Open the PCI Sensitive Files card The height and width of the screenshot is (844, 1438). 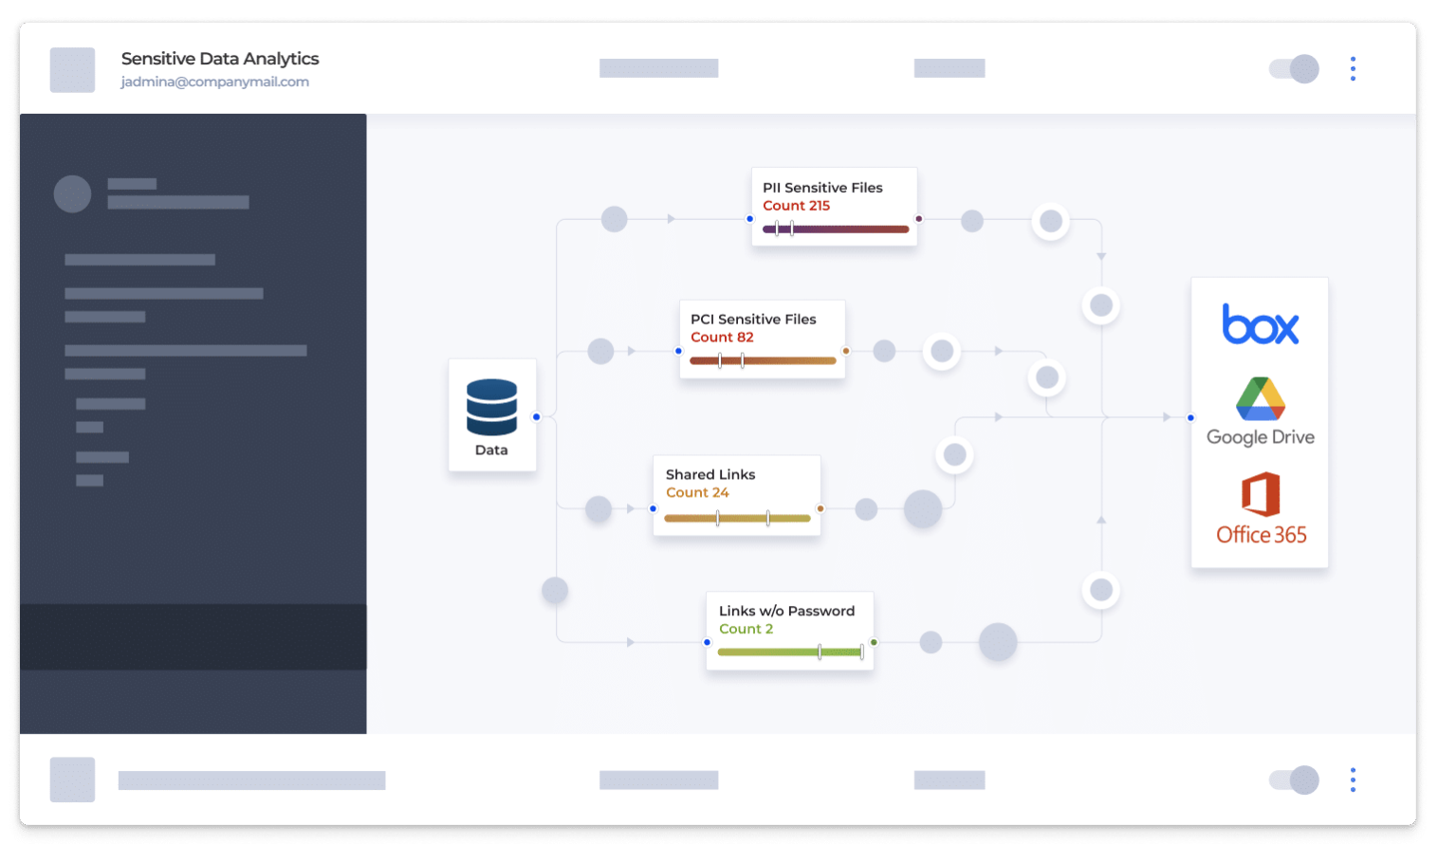pyautogui.click(x=763, y=339)
